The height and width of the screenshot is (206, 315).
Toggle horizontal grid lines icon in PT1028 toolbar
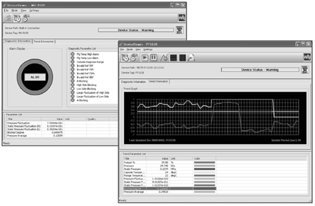click(x=173, y=58)
